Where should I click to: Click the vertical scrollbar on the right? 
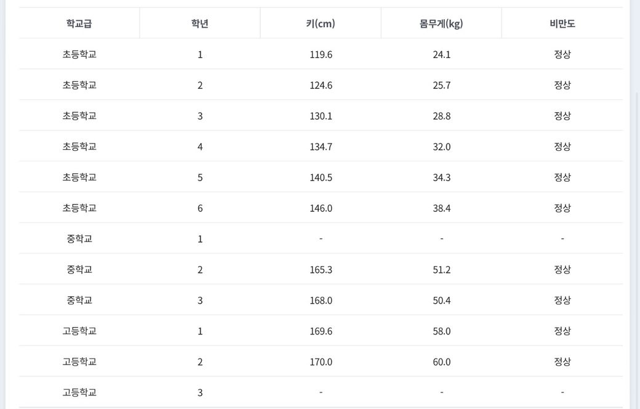[x=637, y=246]
